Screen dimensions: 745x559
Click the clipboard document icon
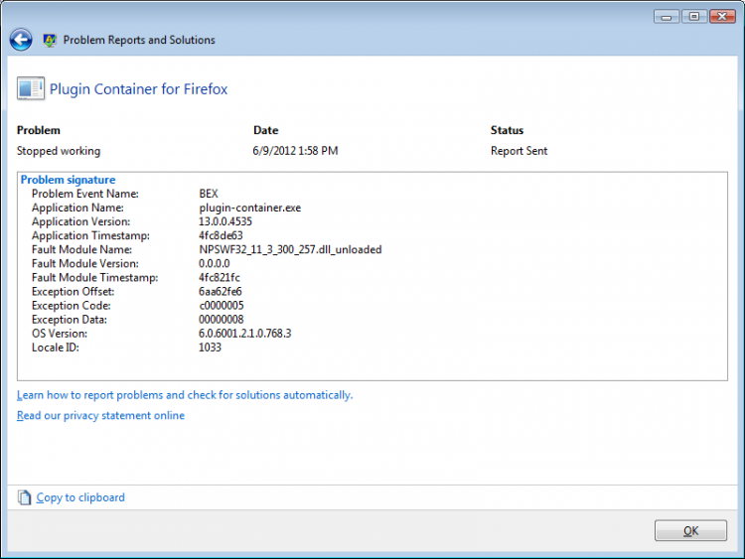point(24,497)
